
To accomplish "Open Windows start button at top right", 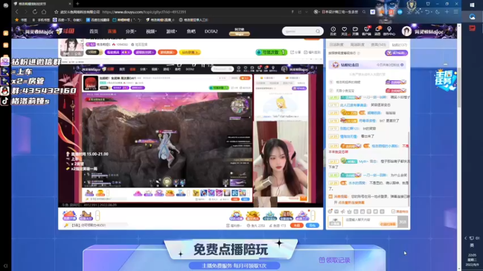I will click(x=472, y=5).
